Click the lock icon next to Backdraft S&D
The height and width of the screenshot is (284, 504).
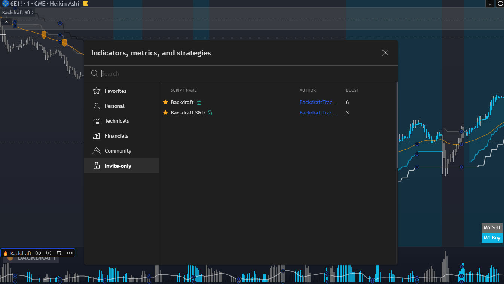click(x=210, y=113)
